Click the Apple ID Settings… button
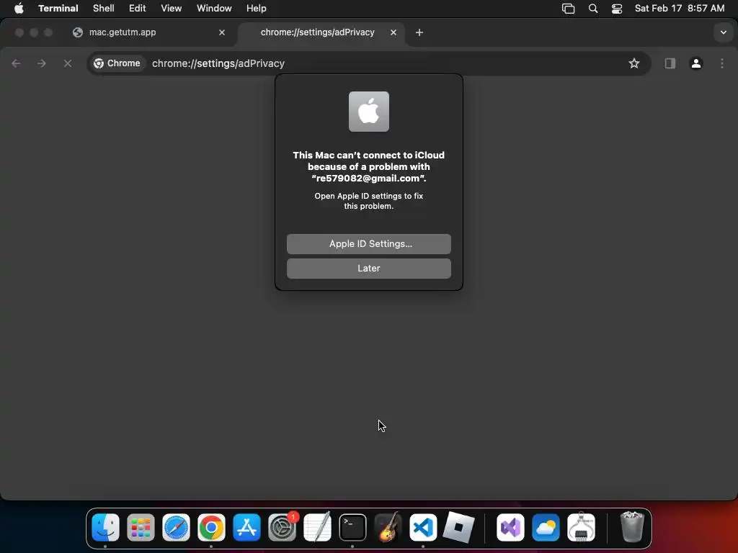The width and height of the screenshot is (738, 553). click(x=369, y=244)
